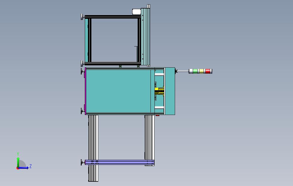
Task: Select the left aluminum profile leg
Action: pos(93,148)
